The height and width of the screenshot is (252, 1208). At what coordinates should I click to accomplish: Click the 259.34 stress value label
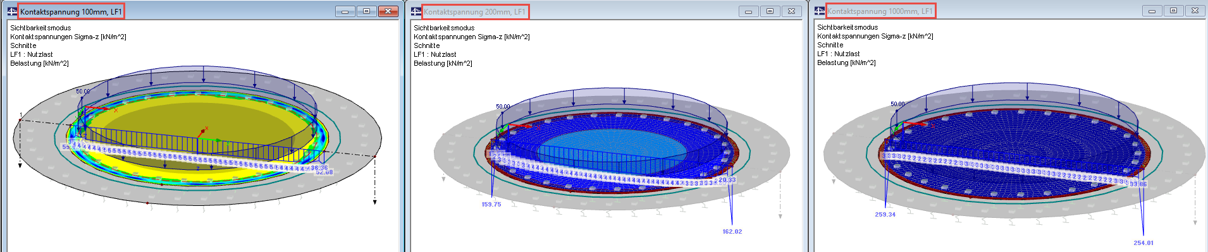[x=885, y=215]
